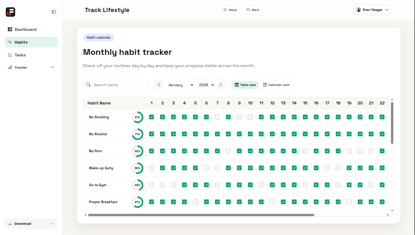Click the Proper Breakfast habit name
Viewport: 415px width, 235px height.
coord(103,202)
